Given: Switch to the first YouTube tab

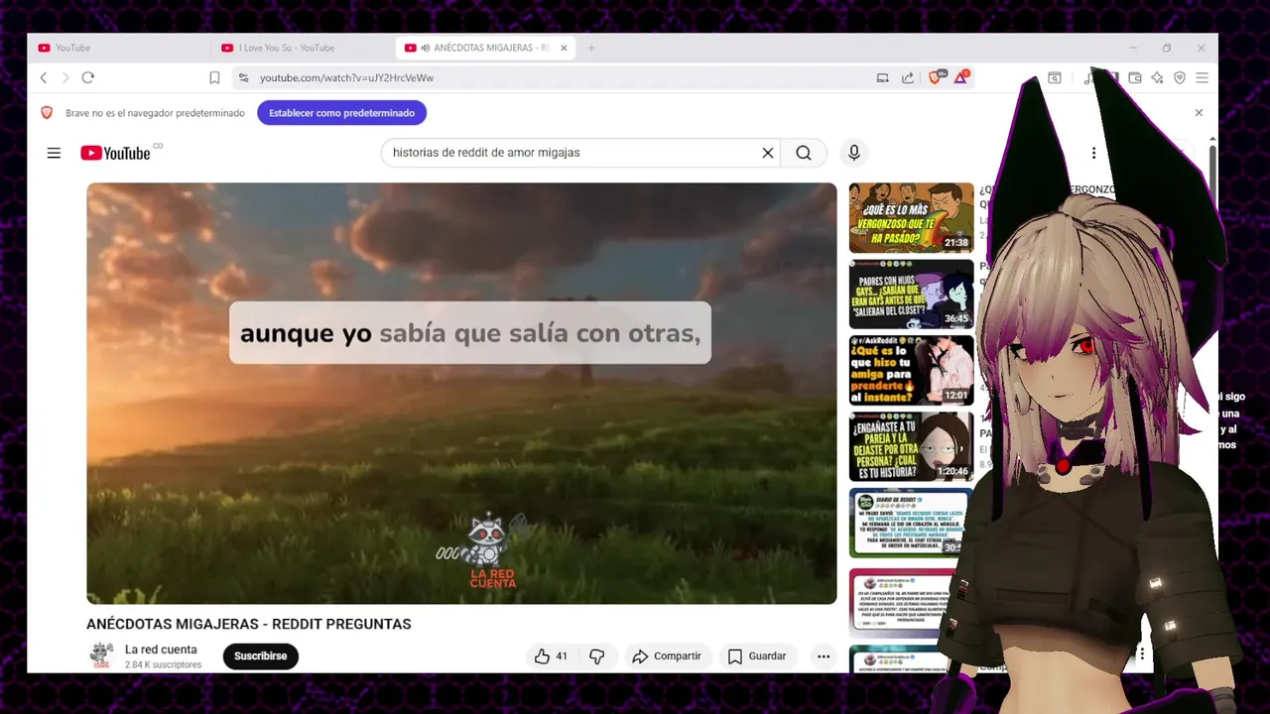Looking at the screenshot, I should [x=117, y=48].
